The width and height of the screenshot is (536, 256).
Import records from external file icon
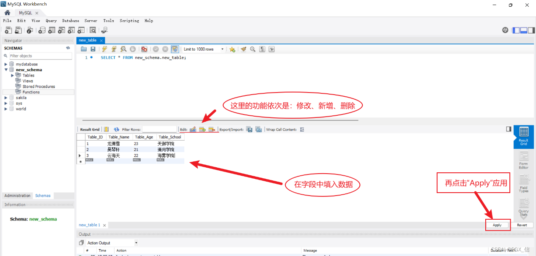pos(258,129)
